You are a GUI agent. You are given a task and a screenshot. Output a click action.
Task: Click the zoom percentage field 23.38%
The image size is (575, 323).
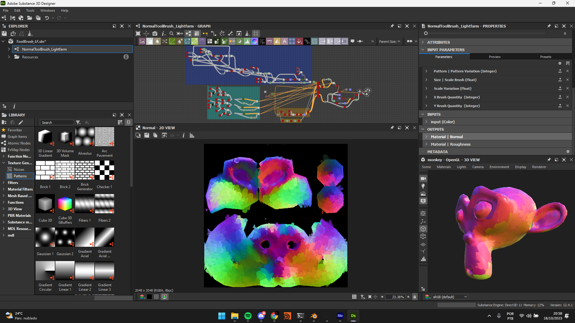[x=396, y=297]
